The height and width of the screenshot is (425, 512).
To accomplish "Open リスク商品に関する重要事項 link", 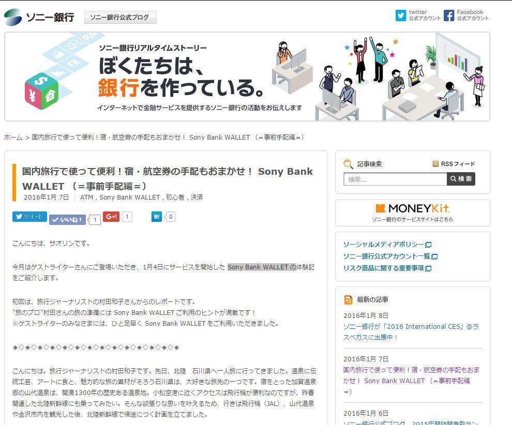I will (384, 268).
